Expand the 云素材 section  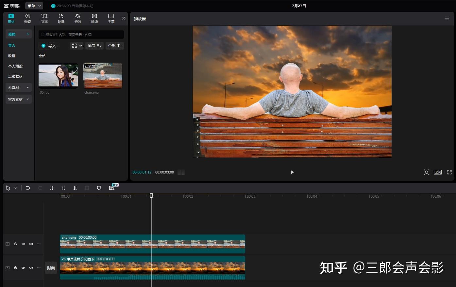(18, 88)
